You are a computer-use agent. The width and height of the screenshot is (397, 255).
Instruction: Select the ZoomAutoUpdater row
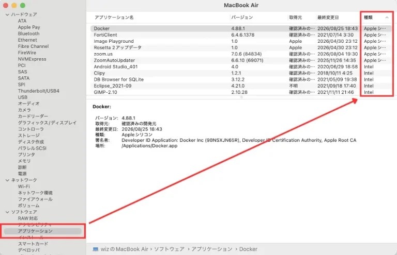(241, 61)
